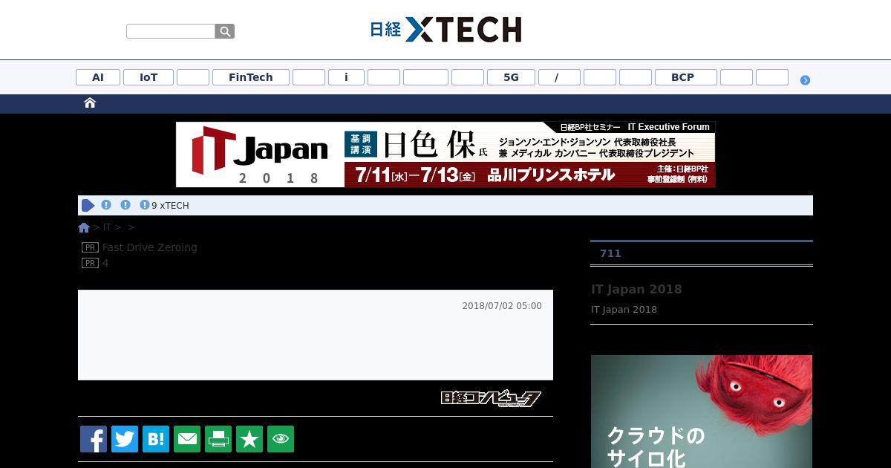
Task: Click the search magnifier button
Action: (225, 31)
